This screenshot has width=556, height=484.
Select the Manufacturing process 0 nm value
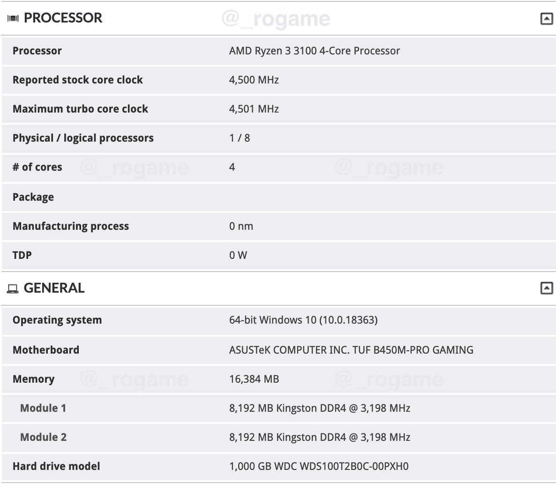click(x=241, y=226)
